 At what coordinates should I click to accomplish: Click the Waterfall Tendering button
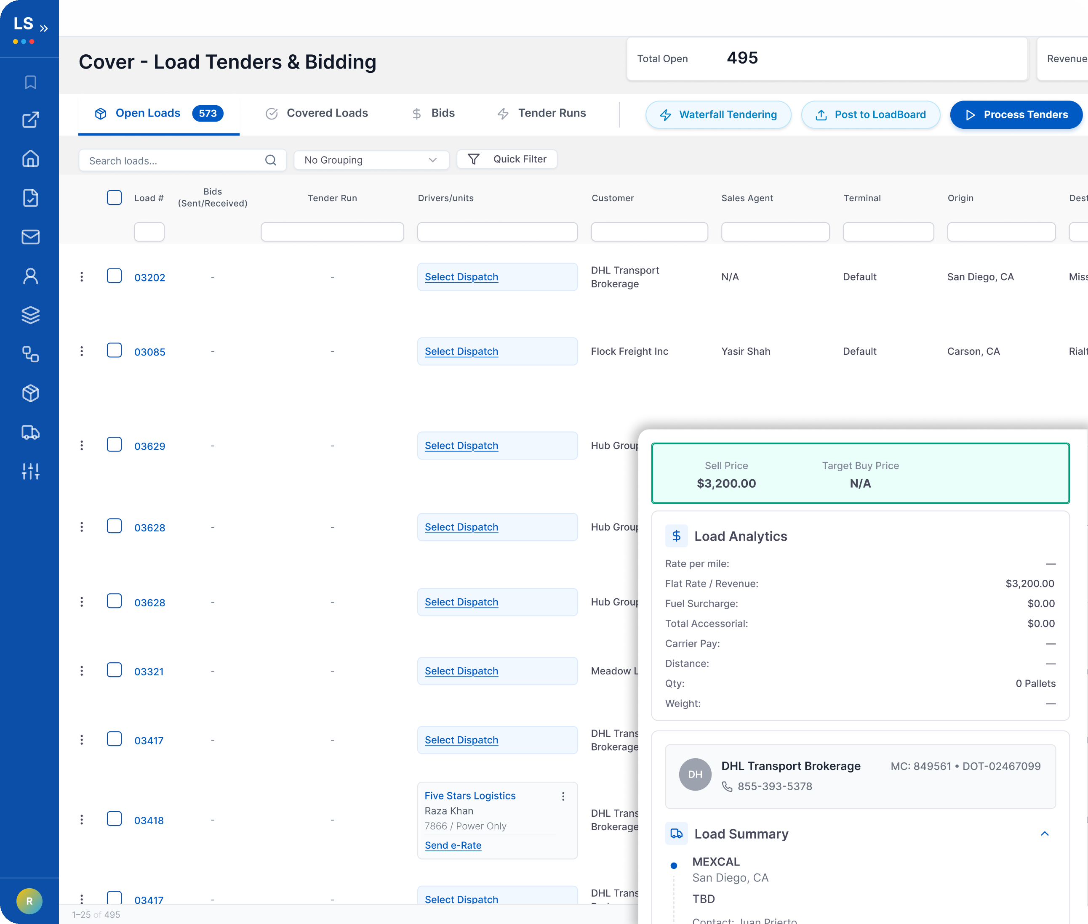click(718, 115)
